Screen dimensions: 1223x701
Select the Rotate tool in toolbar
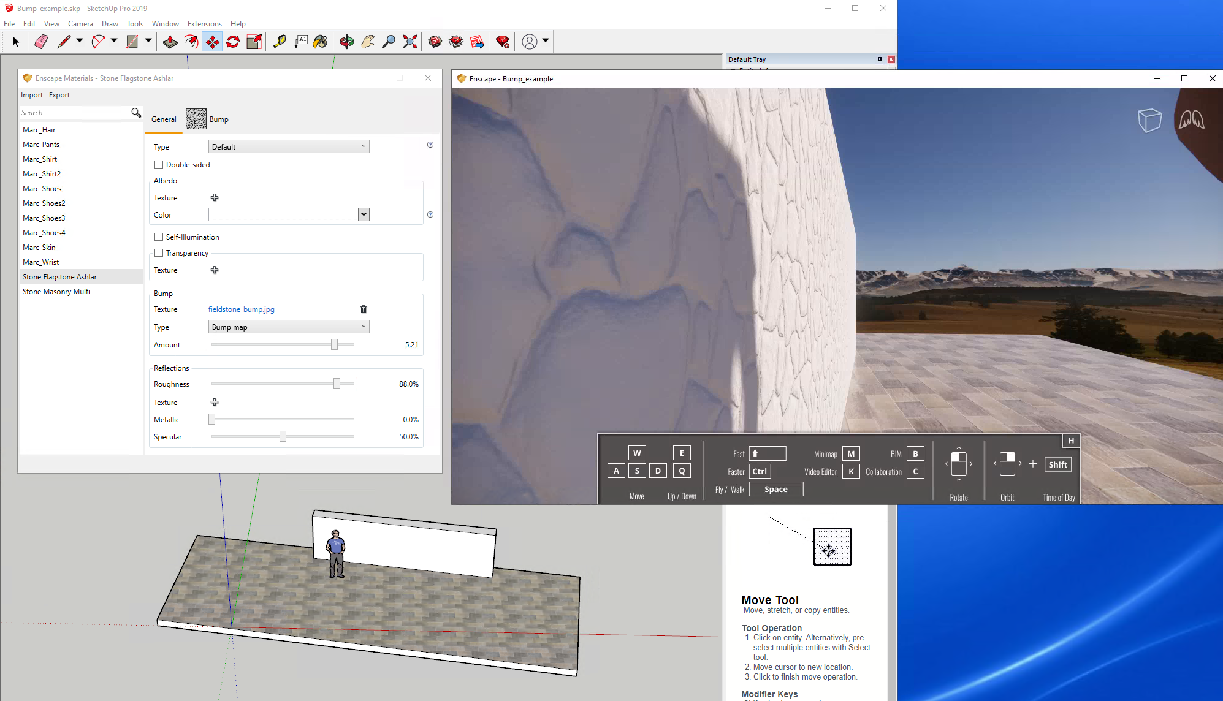tap(233, 42)
